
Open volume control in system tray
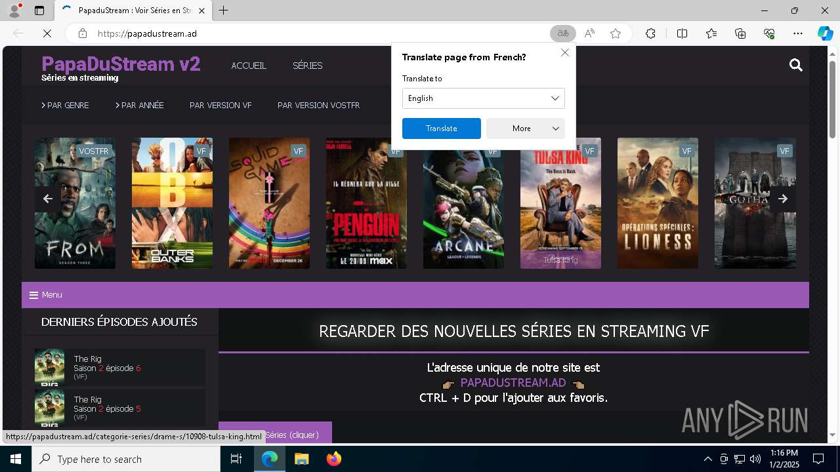(755, 459)
